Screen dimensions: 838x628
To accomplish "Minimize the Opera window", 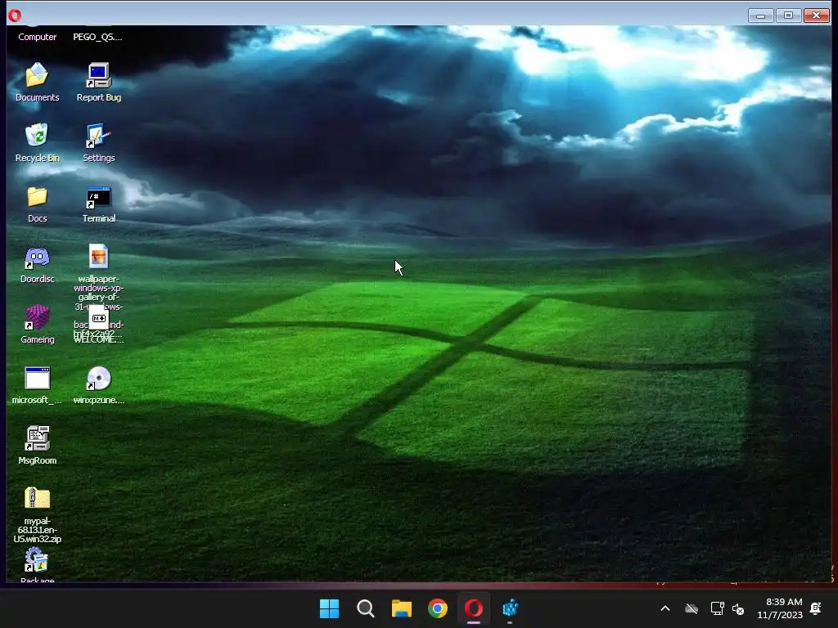I will click(761, 16).
